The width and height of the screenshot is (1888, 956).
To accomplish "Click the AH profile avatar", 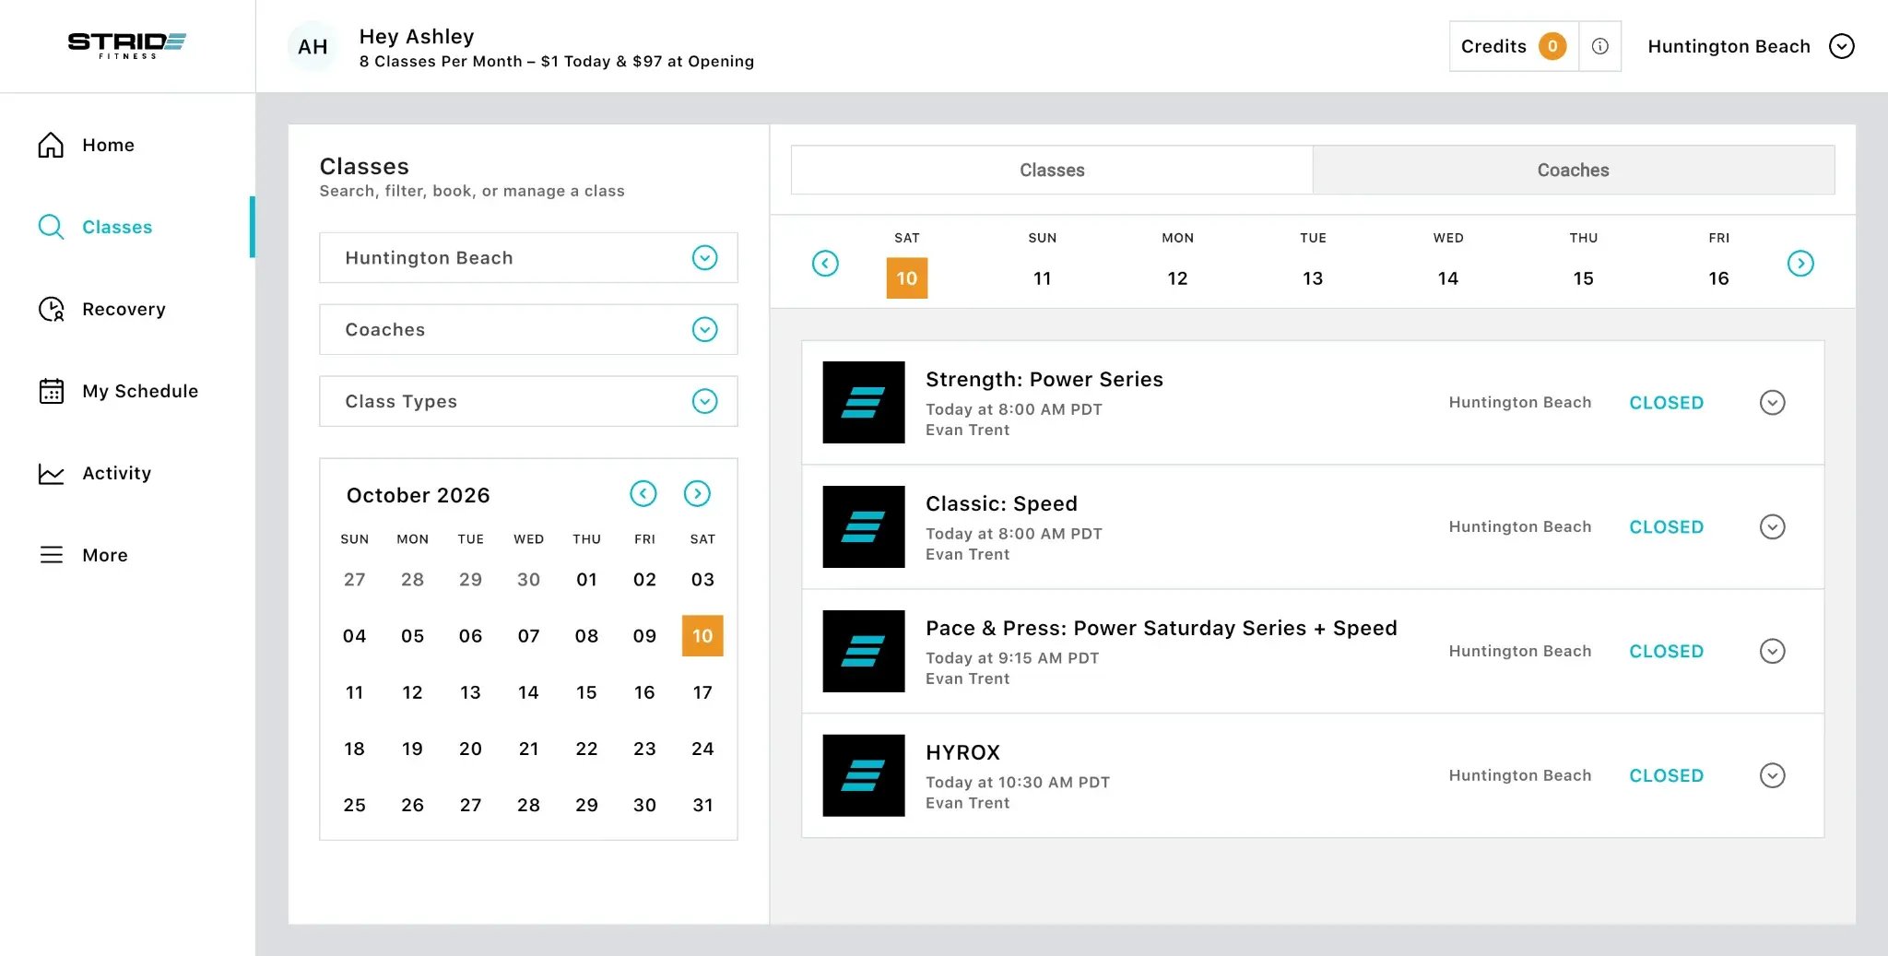I will pos(313,46).
